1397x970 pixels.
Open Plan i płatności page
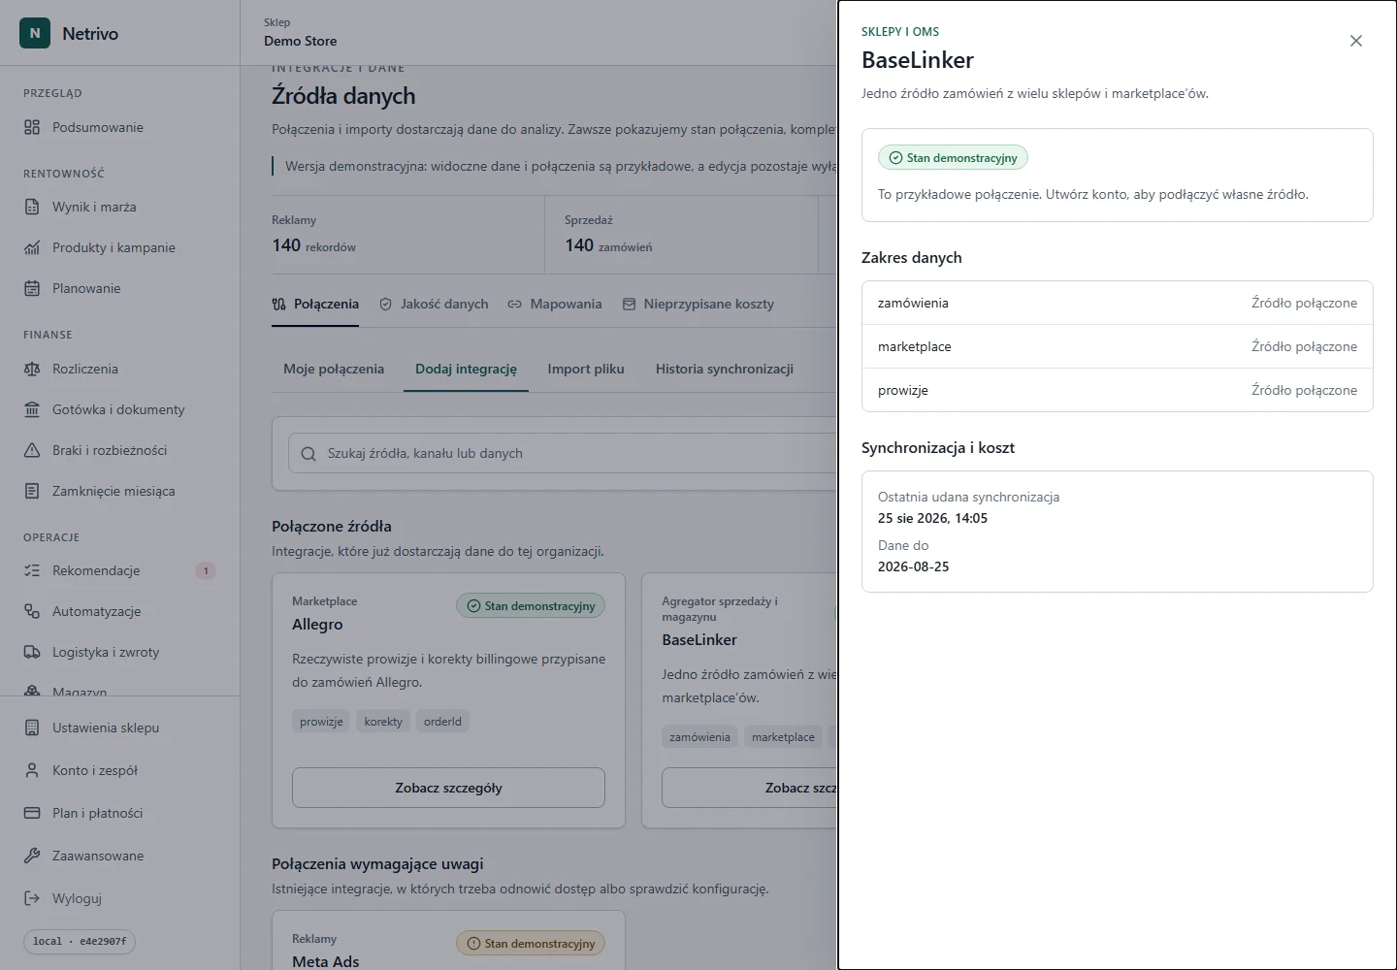(x=120, y=813)
